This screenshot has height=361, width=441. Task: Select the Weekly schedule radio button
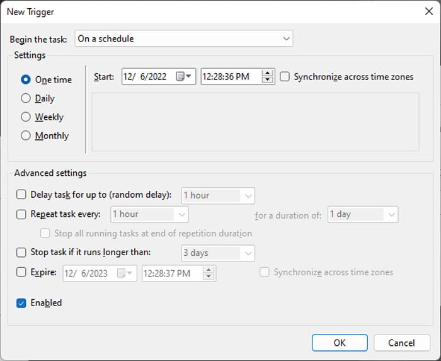click(x=26, y=117)
